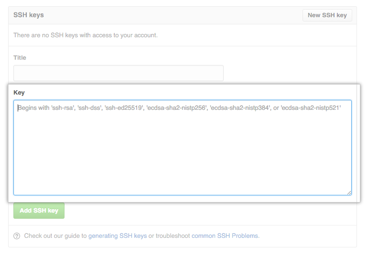Image resolution: width=368 pixels, height=256 pixels.
Task: Click the 'There are no SSH keys' message
Action: (x=86, y=35)
